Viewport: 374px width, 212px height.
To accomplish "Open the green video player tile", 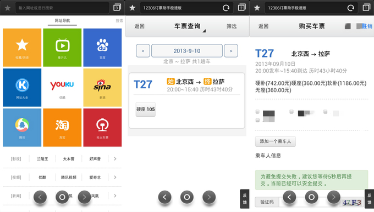I will tap(62, 48).
